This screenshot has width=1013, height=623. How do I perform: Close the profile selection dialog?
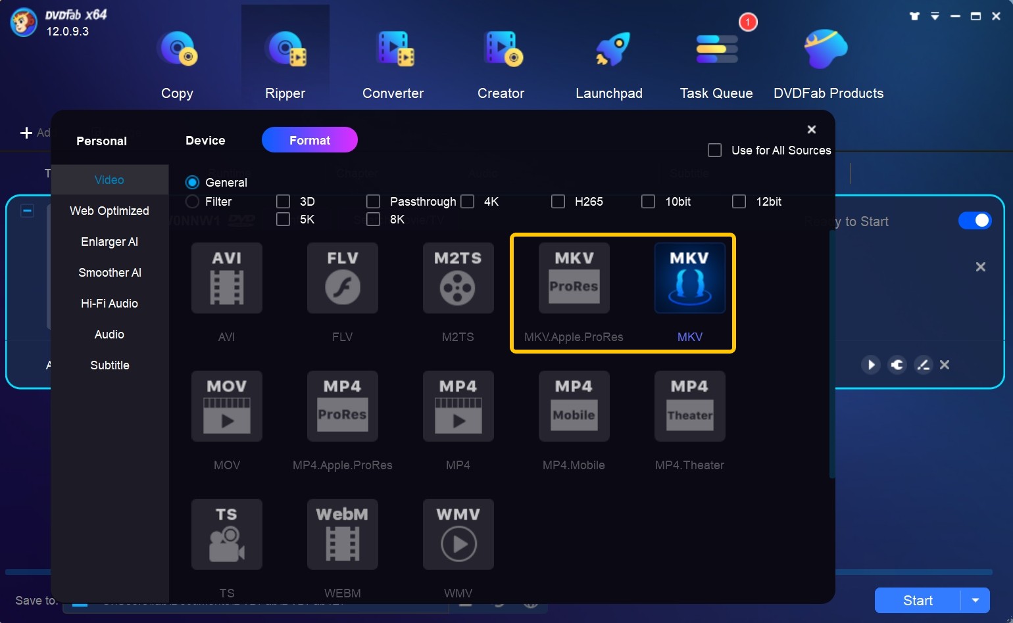812,129
